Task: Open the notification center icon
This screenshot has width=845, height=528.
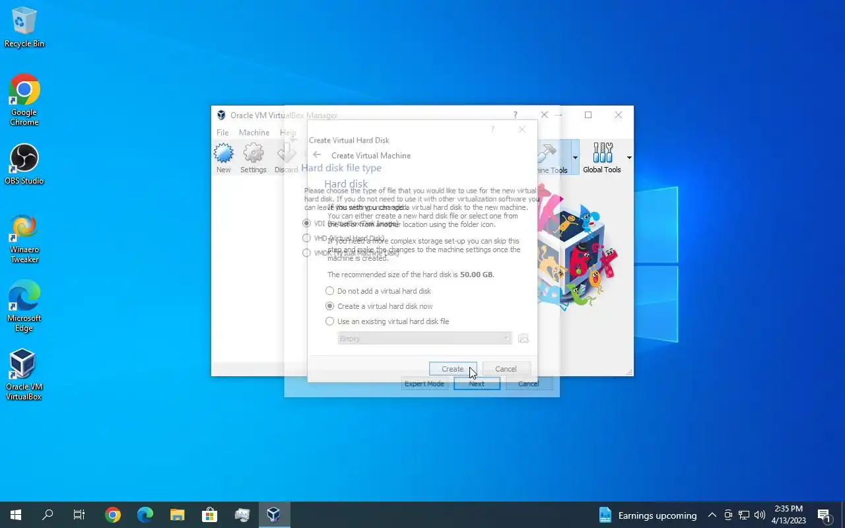Action: pos(825,515)
